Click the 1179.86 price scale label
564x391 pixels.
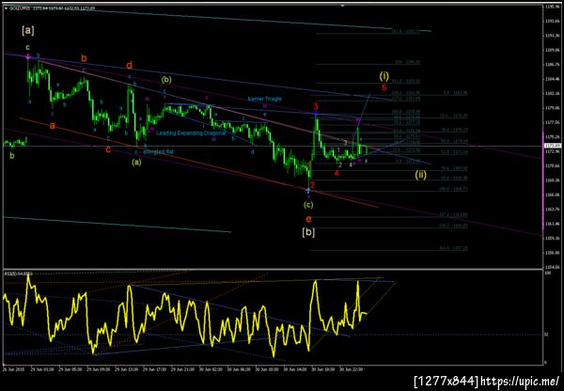pyautogui.click(x=553, y=108)
